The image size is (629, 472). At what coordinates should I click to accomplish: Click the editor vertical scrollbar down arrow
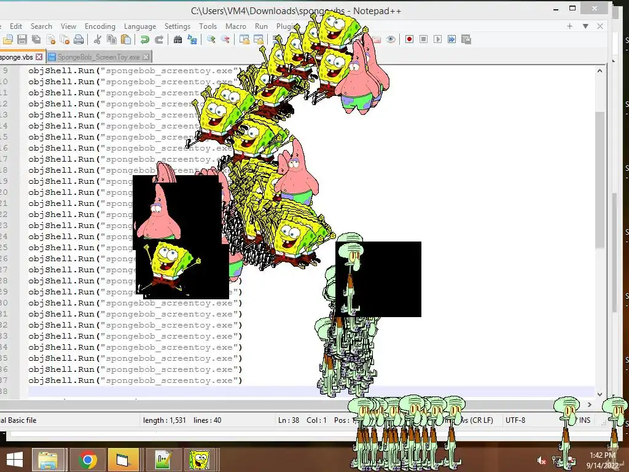point(600,394)
